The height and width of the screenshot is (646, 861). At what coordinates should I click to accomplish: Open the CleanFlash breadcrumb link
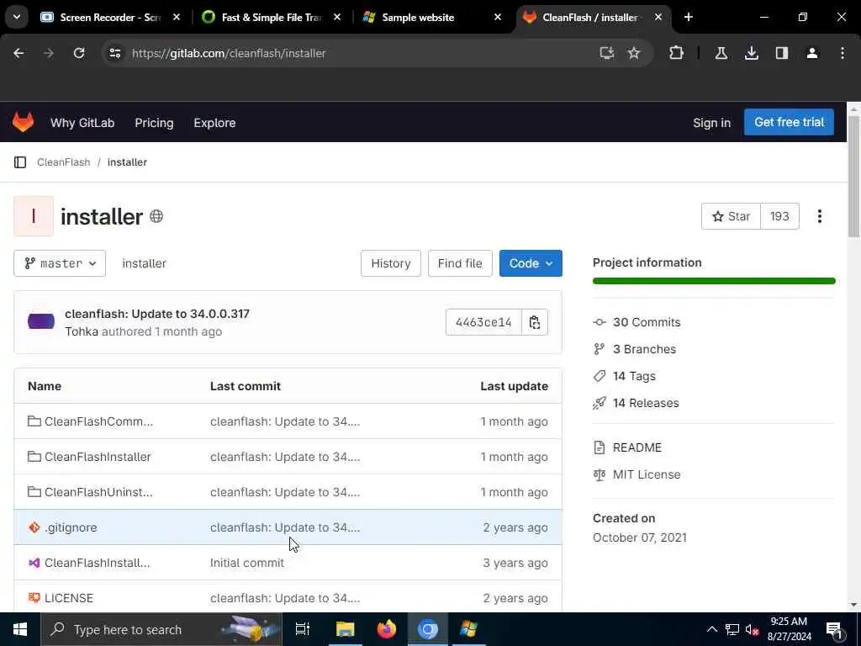click(x=64, y=162)
